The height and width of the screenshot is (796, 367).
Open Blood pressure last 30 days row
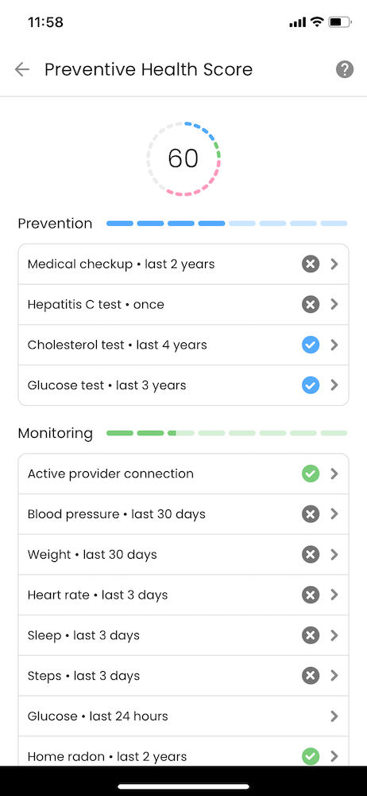pos(183,514)
